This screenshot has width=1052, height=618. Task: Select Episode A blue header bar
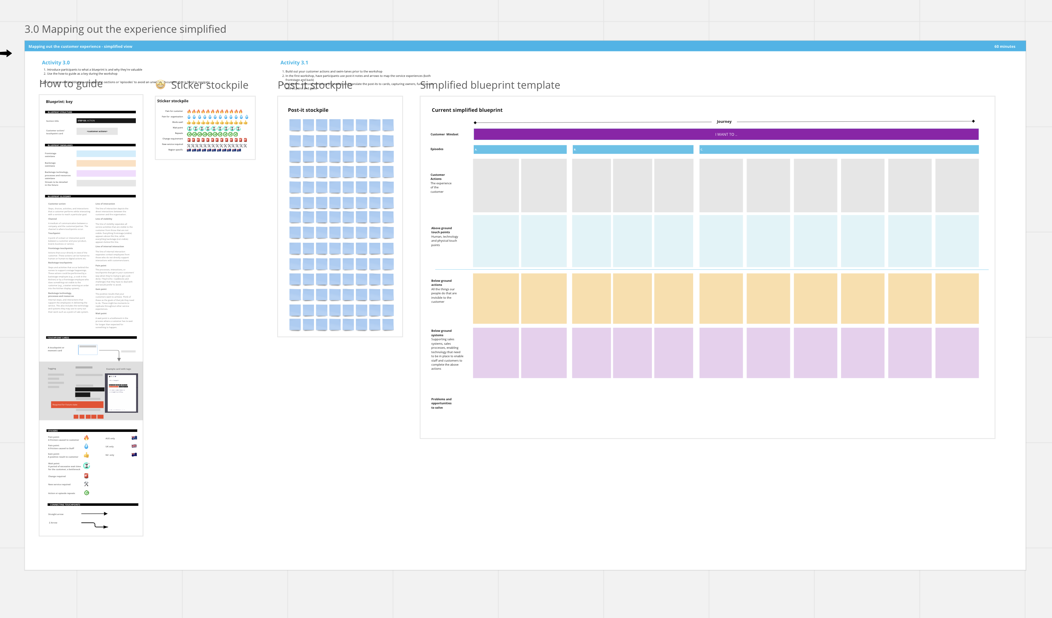click(x=520, y=149)
